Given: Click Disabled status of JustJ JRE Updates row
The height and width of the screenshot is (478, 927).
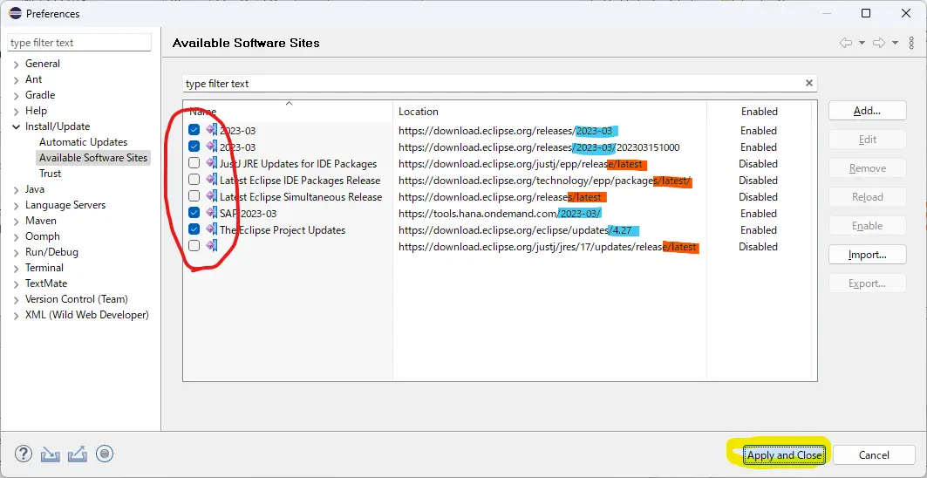Looking at the screenshot, I should point(758,163).
